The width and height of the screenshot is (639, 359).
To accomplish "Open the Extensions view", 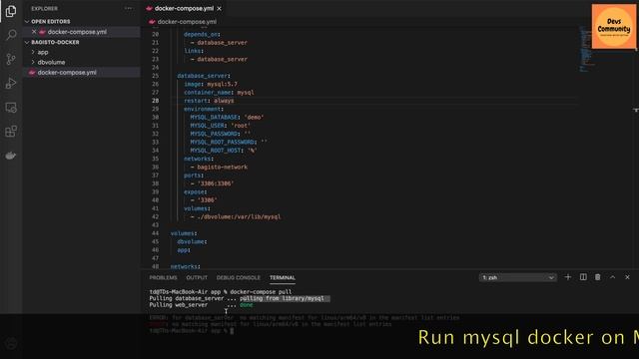I will pos(11,132).
